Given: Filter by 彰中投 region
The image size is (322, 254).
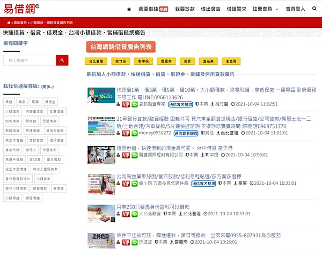Looking at the screenshot, I should pyautogui.click(x=143, y=61).
